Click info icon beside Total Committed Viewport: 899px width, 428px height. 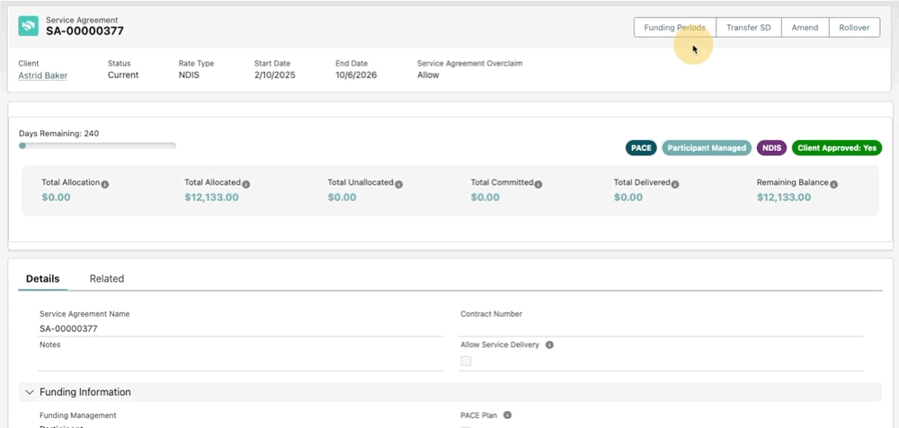pyautogui.click(x=539, y=184)
